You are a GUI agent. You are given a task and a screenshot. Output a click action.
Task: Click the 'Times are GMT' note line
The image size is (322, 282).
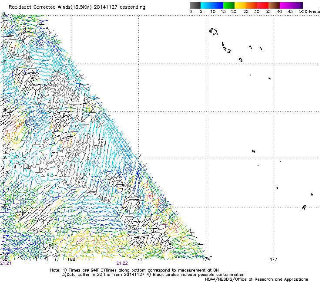click(x=134, y=270)
